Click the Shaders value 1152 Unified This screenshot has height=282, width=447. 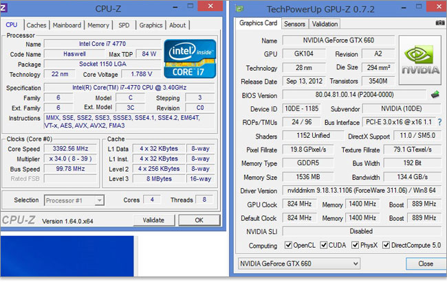coord(313,136)
